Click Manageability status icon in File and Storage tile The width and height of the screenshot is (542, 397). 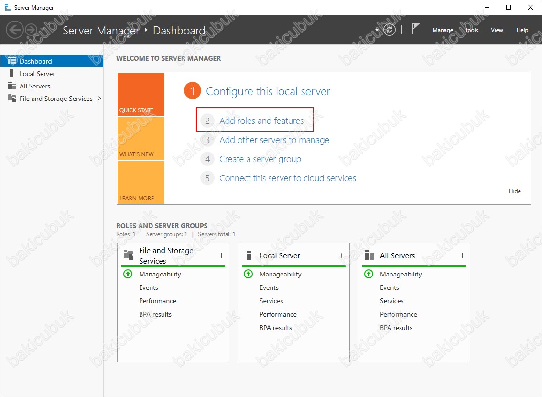[x=128, y=274]
